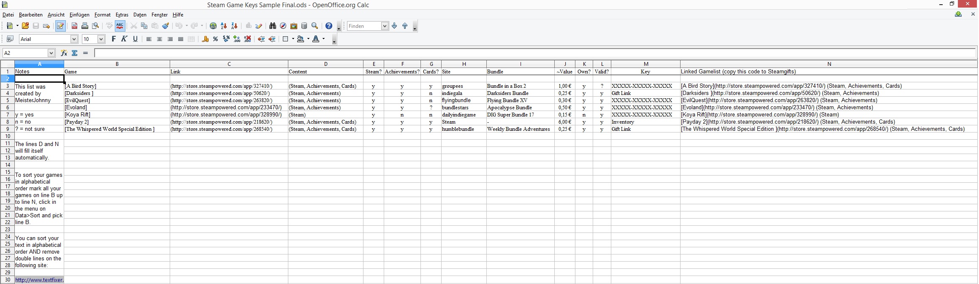This screenshot has width=979, height=284.
Task: Sort ascending A to Z
Action: pyautogui.click(x=224, y=26)
